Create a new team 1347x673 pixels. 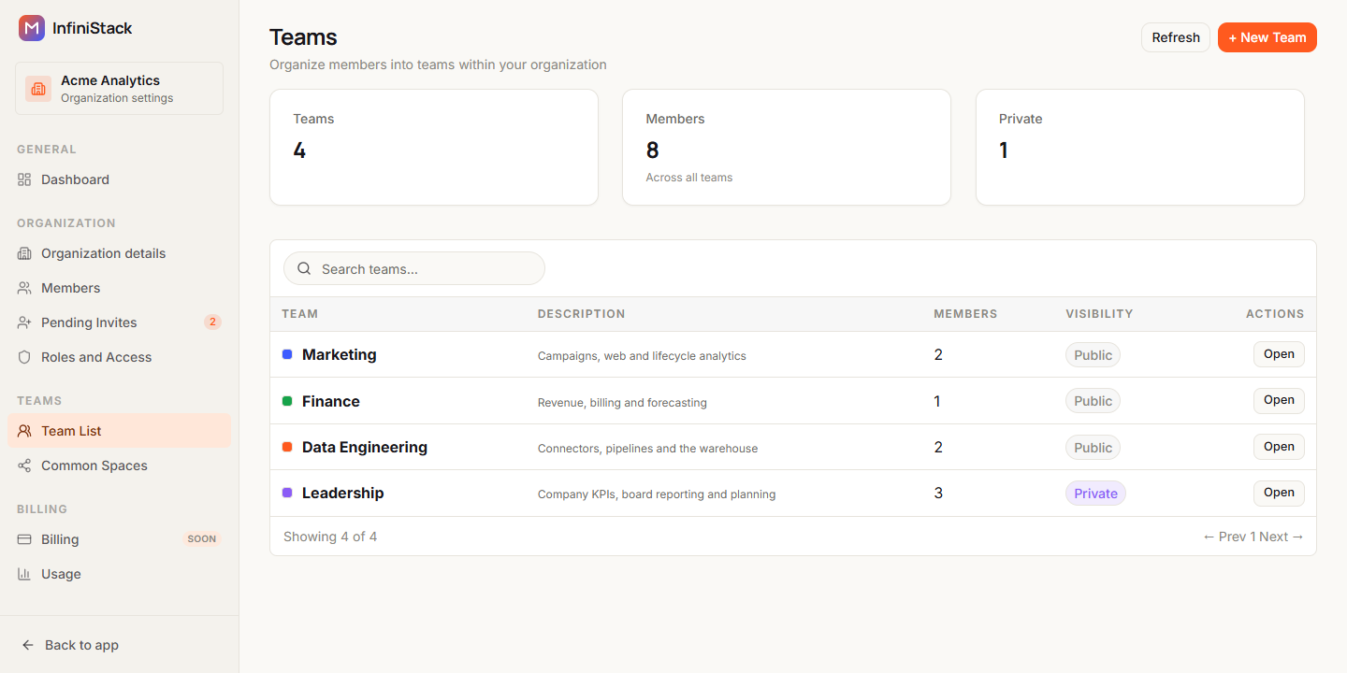tap(1267, 37)
